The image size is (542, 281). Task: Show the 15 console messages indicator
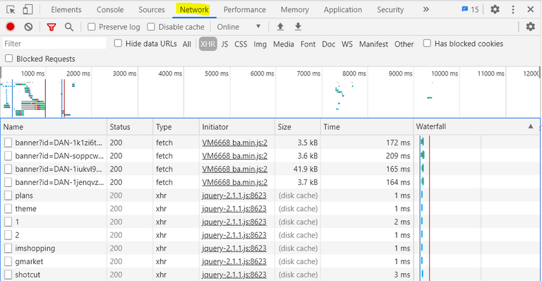point(470,9)
